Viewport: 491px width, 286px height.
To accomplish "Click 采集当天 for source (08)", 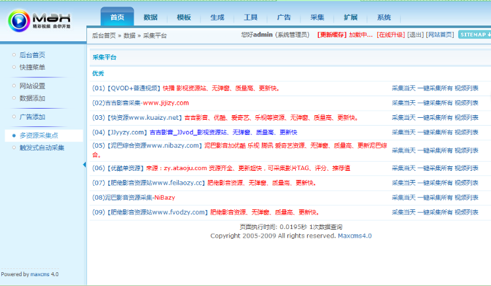I will 404,198.
